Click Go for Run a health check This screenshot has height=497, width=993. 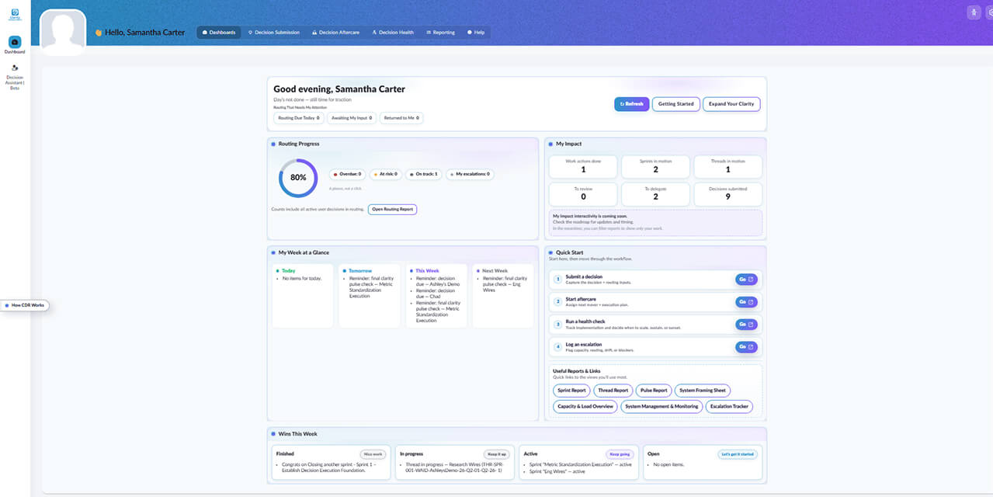coord(746,324)
